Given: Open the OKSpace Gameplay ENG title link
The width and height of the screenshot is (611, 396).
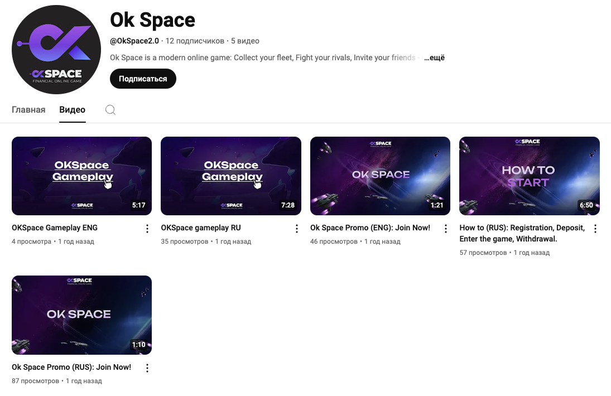Looking at the screenshot, I should [x=55, y=228].
